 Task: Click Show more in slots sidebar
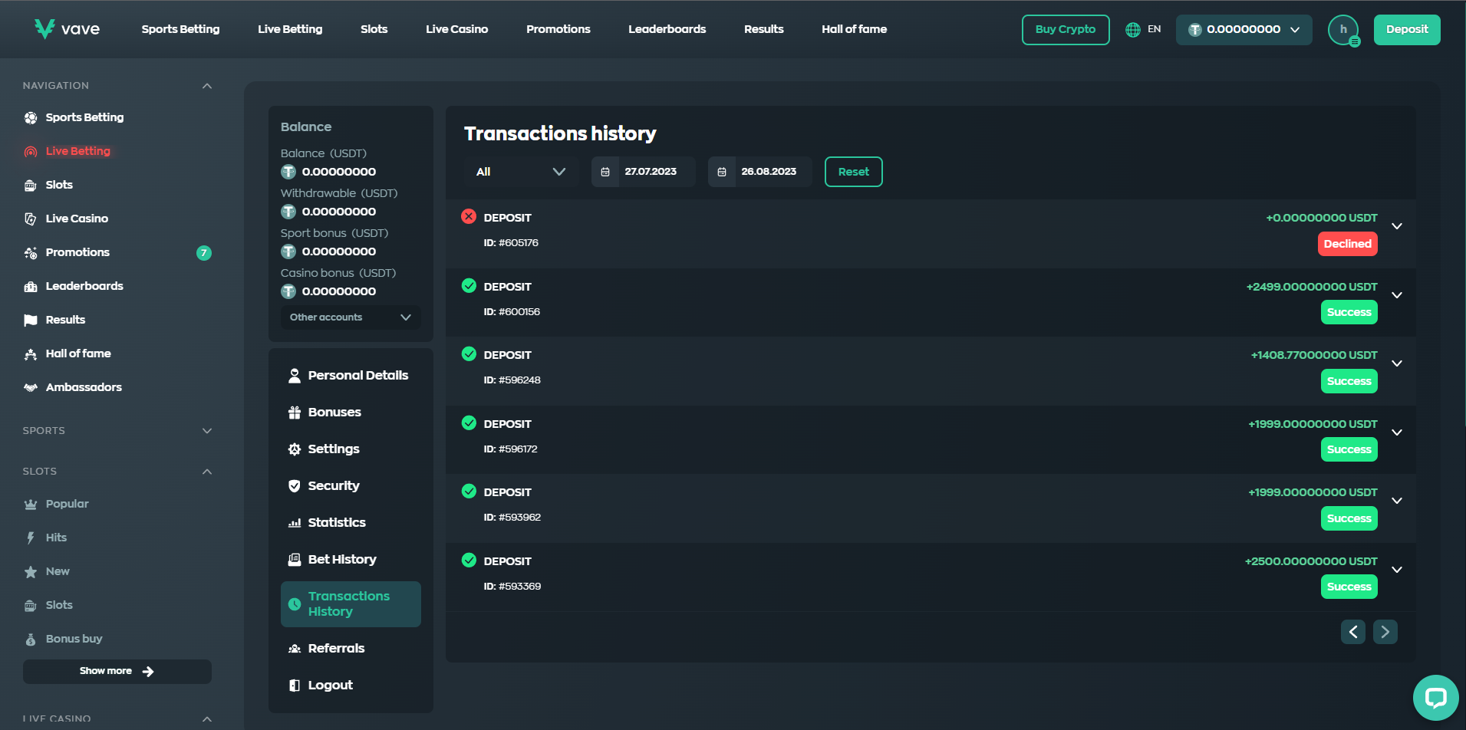[x=117, y=672]
